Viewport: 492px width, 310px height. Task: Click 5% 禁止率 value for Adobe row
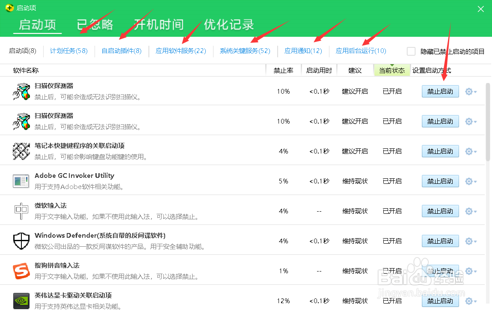[283, 181]
